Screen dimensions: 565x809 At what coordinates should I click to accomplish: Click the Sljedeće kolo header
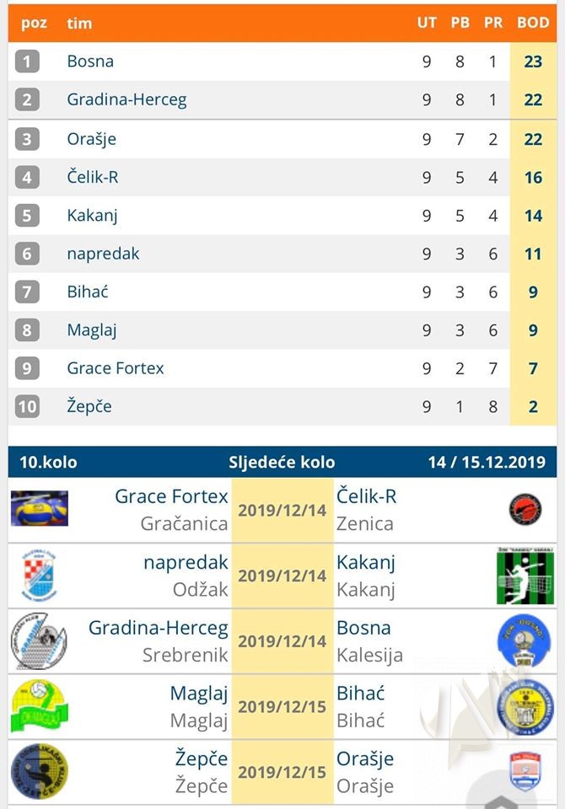coord(282,462)
